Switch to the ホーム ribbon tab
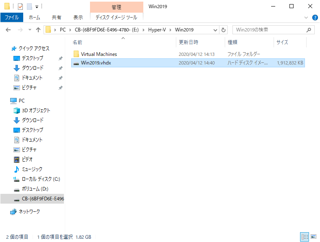Viewport: 320px width, 242px height. (34, 18)
